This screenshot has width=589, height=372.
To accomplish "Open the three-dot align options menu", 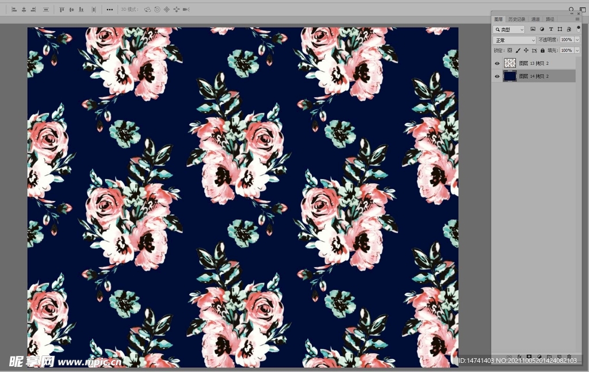I will tap(110, 9).
